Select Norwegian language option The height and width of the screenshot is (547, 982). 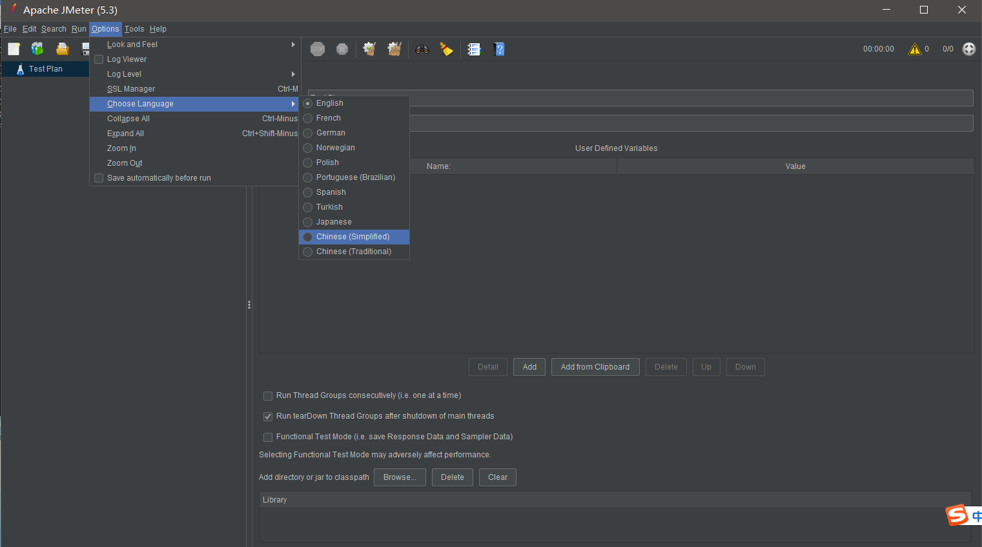[x=354, y=148]
